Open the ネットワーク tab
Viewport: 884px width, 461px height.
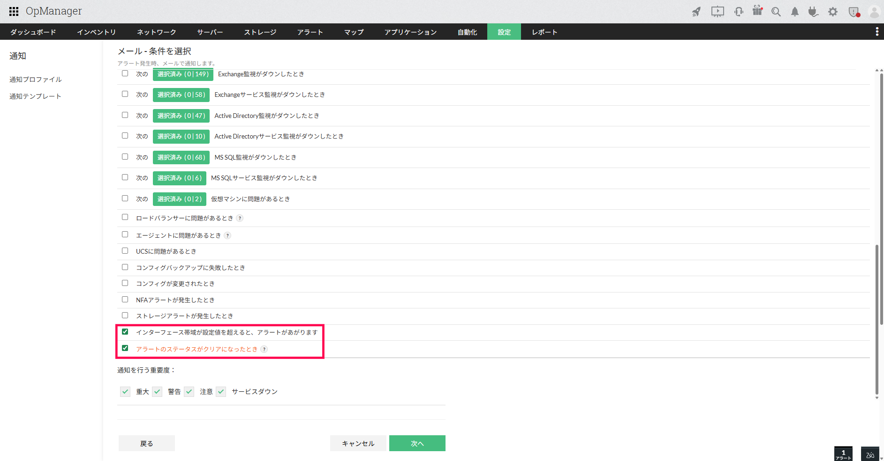(x=156, y=32)
